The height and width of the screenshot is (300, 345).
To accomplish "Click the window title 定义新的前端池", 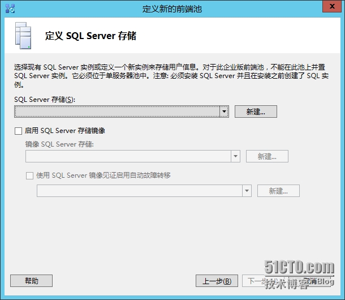I will tap(172, 9).
